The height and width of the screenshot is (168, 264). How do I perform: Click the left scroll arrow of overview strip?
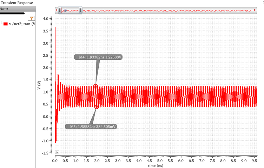click(57, 11)
